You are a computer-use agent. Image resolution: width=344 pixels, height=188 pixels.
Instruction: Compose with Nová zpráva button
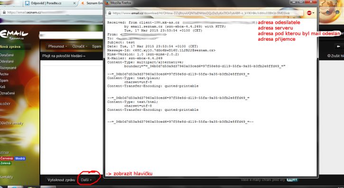10,46
